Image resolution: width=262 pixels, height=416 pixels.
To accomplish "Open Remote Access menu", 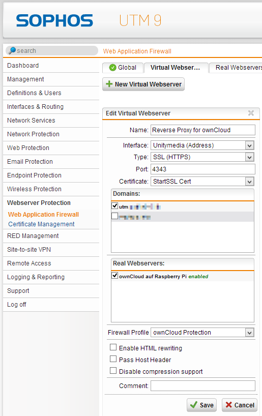I will (51, 263).
